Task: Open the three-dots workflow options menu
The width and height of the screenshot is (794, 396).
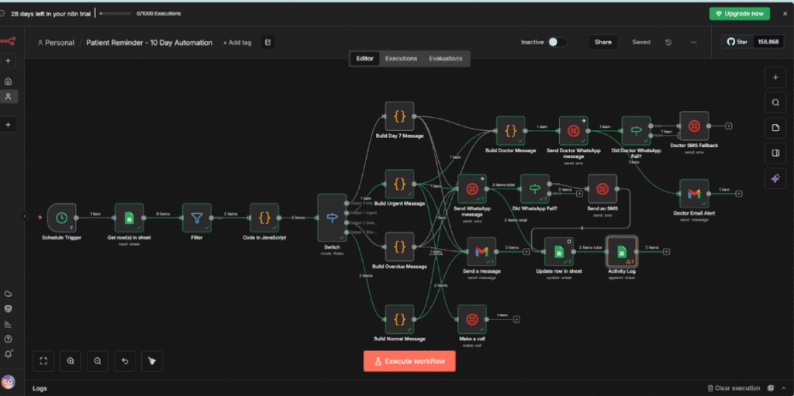Action: click(693, 43)
